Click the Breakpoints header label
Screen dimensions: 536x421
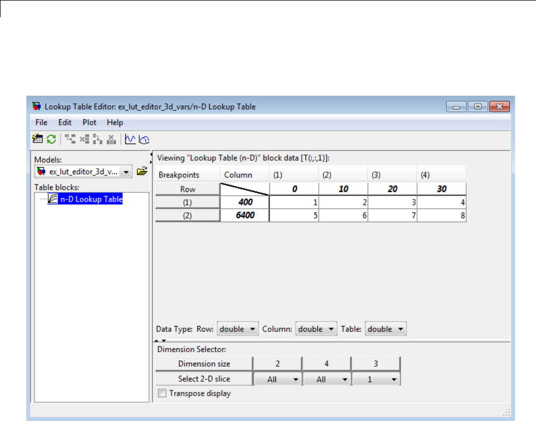[x=179, y=175]
